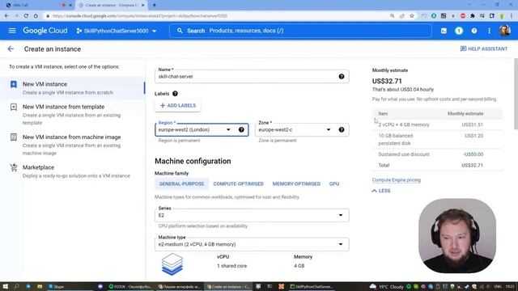Click Add Labels button
Viewport: 518px width, 291px height.
(178, 106)
